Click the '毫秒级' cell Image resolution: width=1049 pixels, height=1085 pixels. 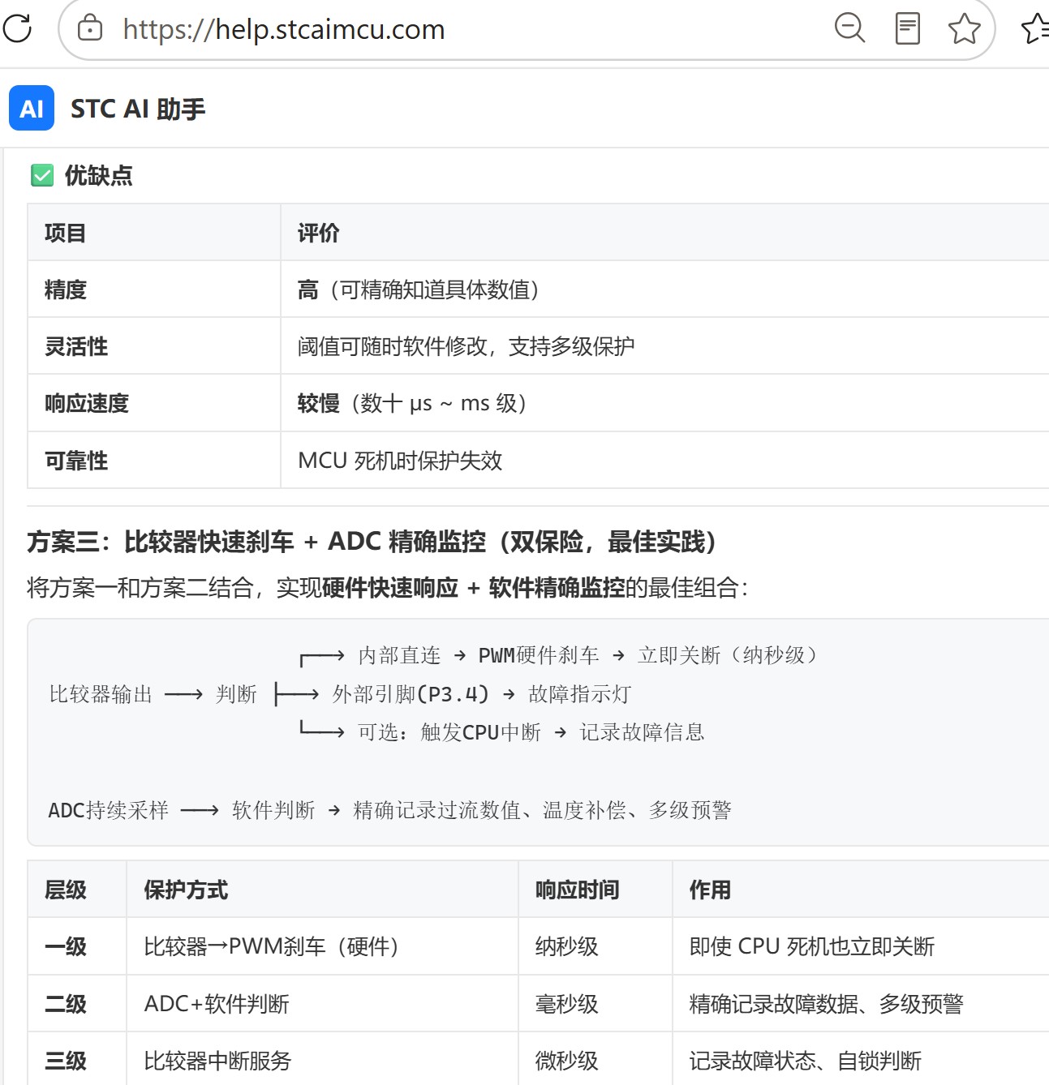tap(566, 1004)
